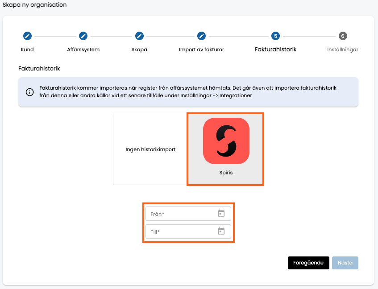The image size is (378, 289).
Task: Click the Skapa ny organisation heading
Action: 35,5
